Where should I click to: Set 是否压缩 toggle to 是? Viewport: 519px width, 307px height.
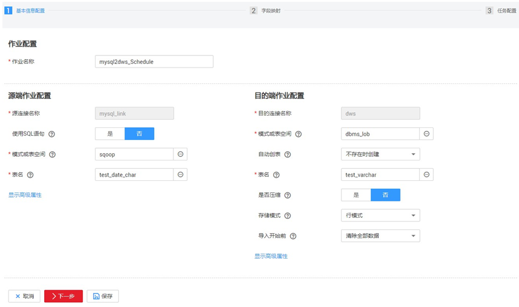356,195
